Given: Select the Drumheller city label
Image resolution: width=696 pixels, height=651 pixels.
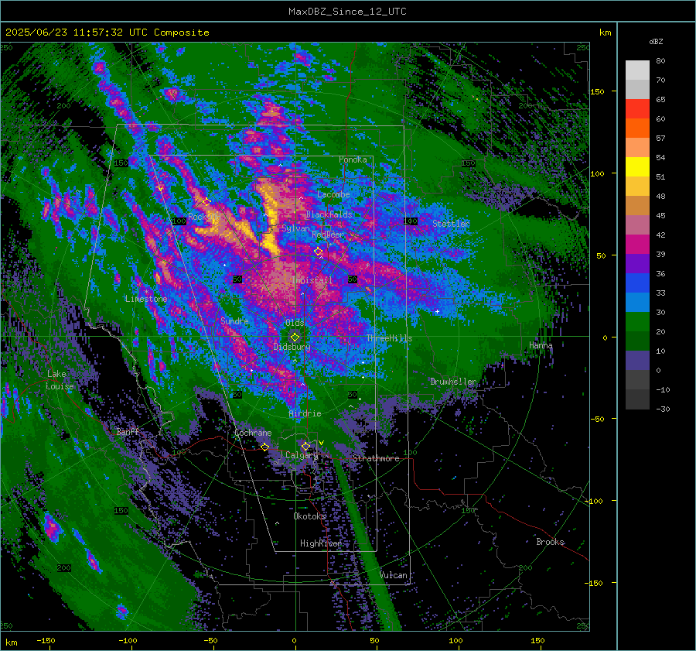Looking at the screenshot, I should (453, 382).
